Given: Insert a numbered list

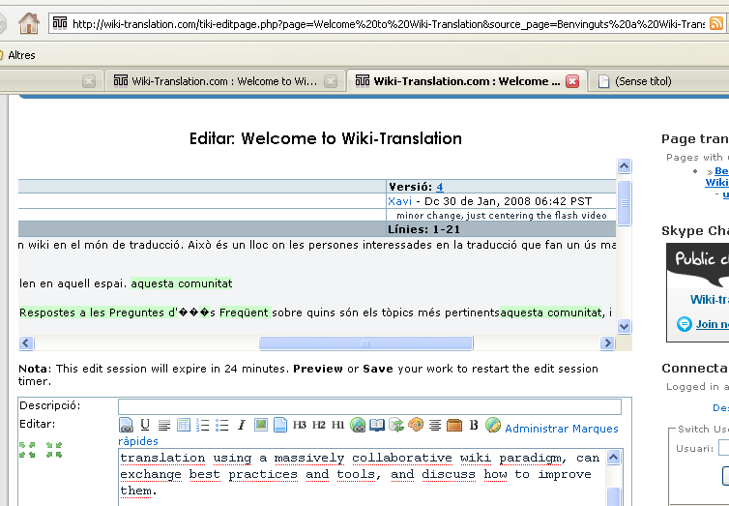Looking at the screenshot, I should pyautogui.click(x=203, y=425).
